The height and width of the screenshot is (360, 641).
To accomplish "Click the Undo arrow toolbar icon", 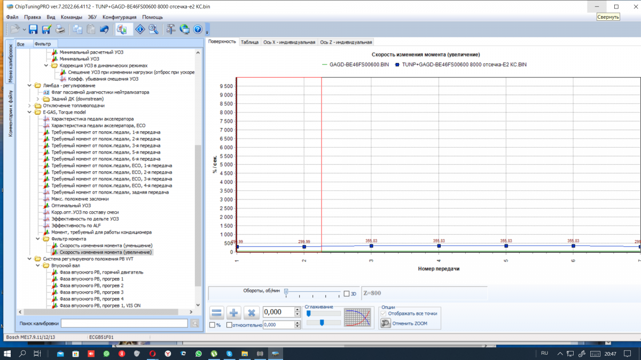I will point(105,29).
